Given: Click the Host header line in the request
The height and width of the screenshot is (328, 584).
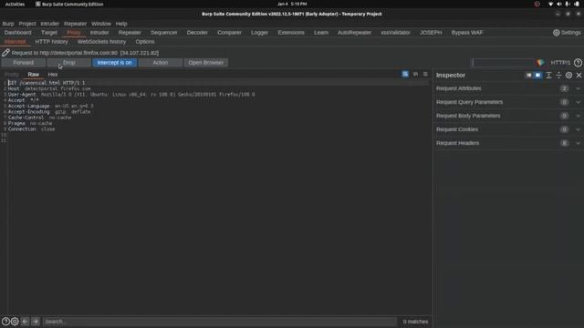Looking at the screenshot, I should [x=49, y=88].
